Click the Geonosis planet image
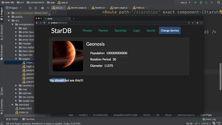Viewport: 222px width, 125px height. pyautogui.click(x=68, y=56)
